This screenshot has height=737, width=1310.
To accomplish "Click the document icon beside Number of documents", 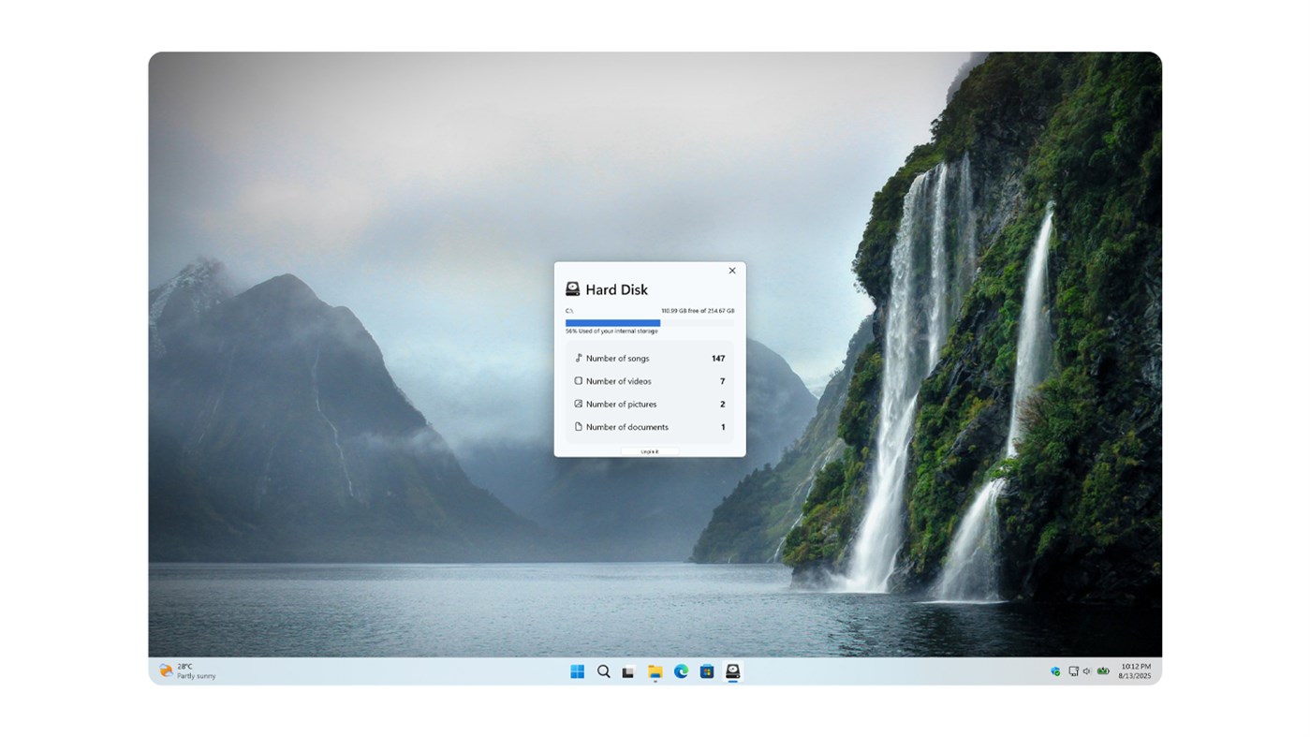I will [x=577, y=426].
